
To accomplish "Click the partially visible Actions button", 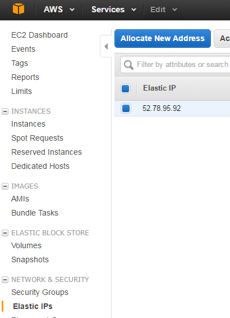I will click(x=222, y=38).
